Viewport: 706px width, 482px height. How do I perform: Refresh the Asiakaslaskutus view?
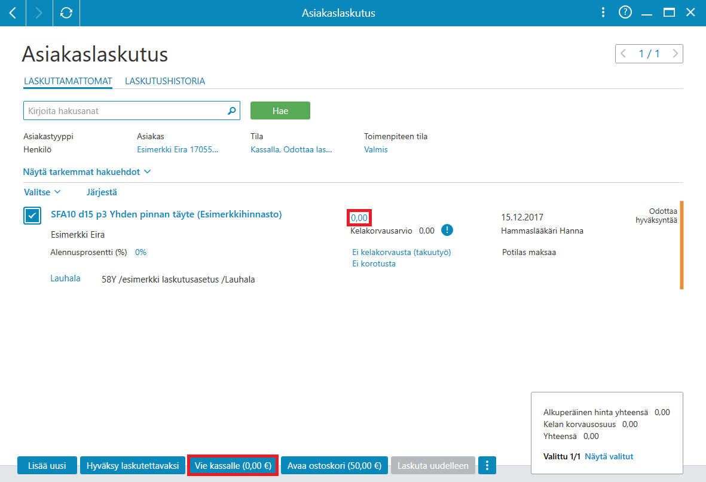(x=66, y=13)
